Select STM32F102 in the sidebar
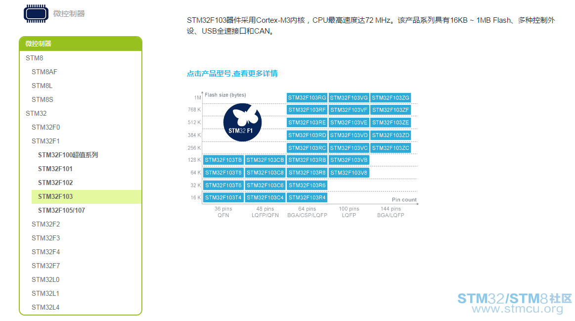 (x=55, y=183)
